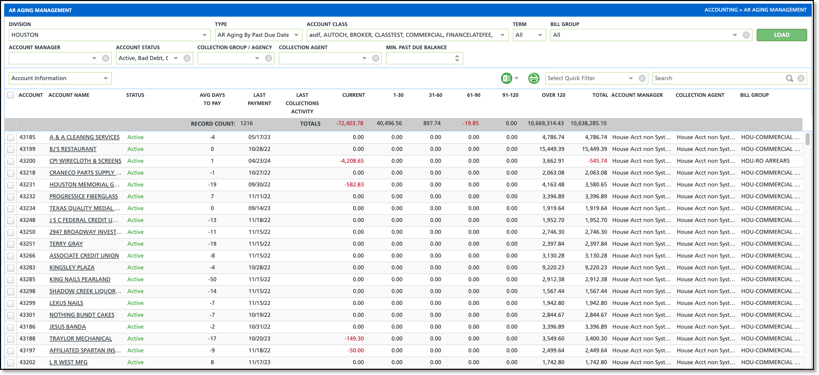Screen dimensions: 819x375
Task: Tick checkbox for account 43185
Action: 11,138
